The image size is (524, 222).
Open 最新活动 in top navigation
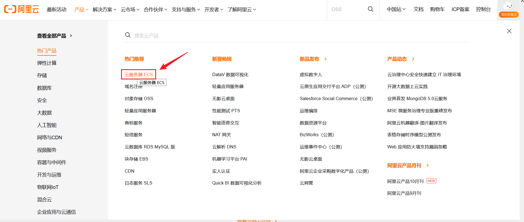(x=57, y=10)
